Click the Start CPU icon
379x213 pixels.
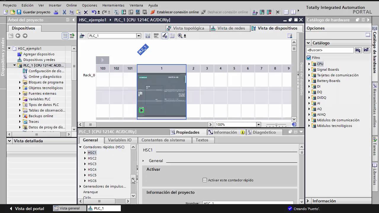pos(262,12)
